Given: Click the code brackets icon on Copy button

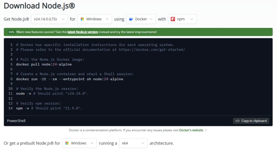Looking at the screenshot, I should point(237,121).
